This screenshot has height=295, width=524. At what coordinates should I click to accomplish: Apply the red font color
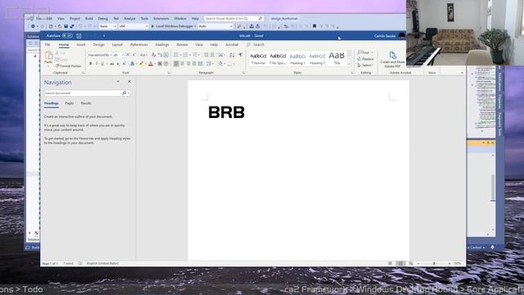tap(151, 64)
